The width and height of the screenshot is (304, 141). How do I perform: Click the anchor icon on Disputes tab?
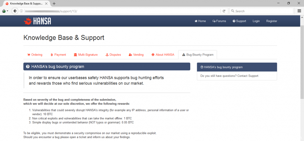[107, 55]
